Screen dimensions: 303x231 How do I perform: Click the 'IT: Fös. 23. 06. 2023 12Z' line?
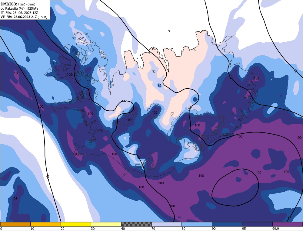[19, 12]
